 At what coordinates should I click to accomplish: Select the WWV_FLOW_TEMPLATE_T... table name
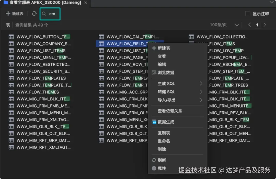(x=44, y=85)
